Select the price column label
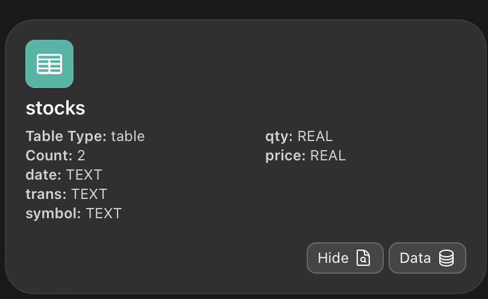The image size is (488, 299). (285, 156)
